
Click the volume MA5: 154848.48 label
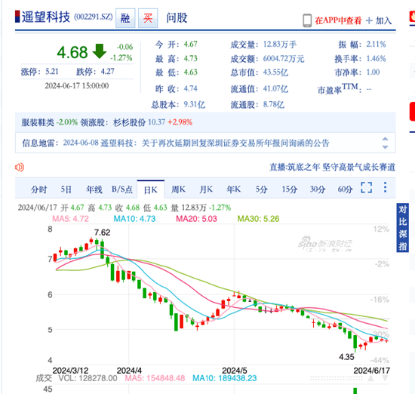pyautogui.click(x=155, y=378)
